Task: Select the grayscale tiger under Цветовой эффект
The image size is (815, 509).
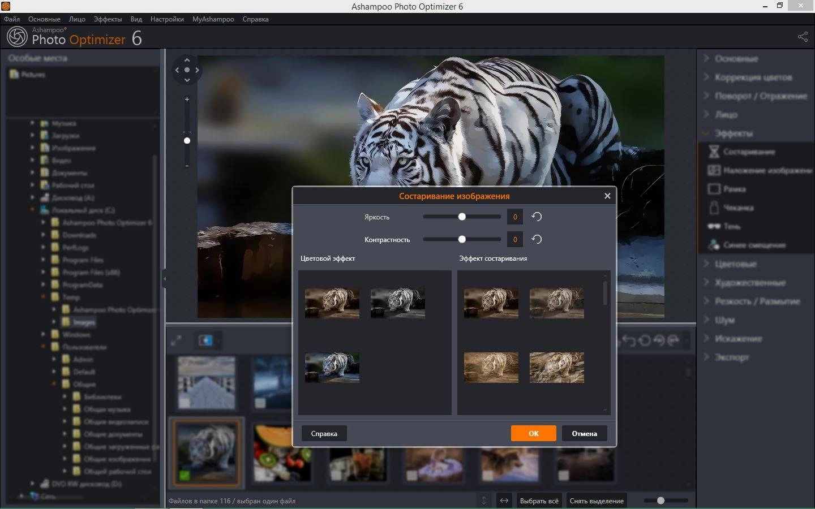Action: [397, 303]
